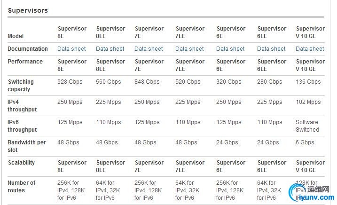The image size is (337, 205).
Task: Select the Bandwidth per slot row label
Action: pos(27,146)
